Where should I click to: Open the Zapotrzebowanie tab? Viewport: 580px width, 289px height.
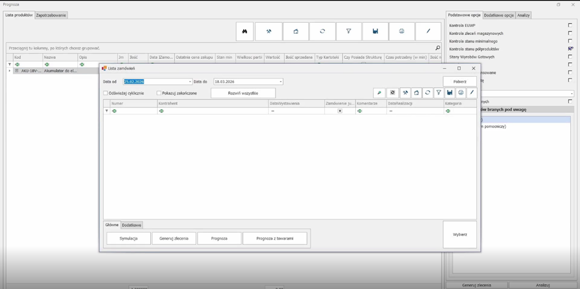tap(51, 15)
